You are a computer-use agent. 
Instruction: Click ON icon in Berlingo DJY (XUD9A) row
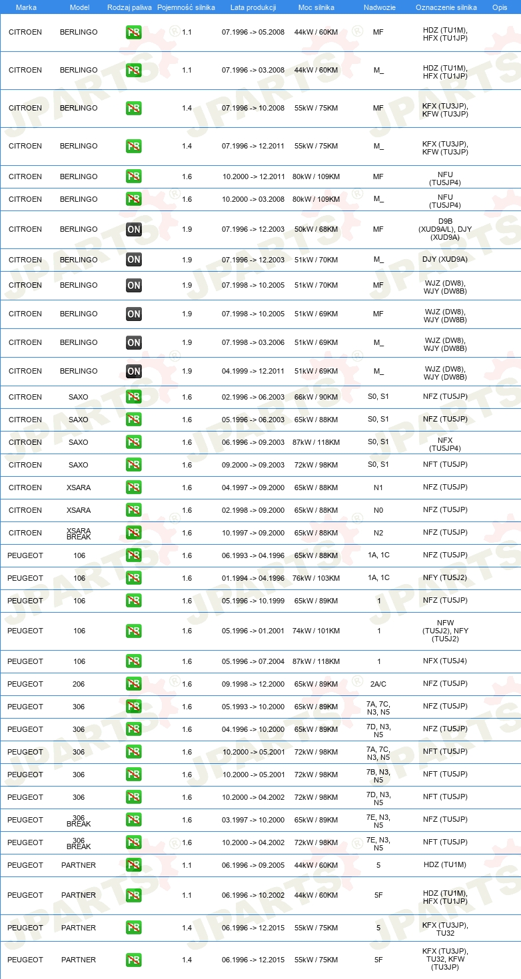point(134,260)
